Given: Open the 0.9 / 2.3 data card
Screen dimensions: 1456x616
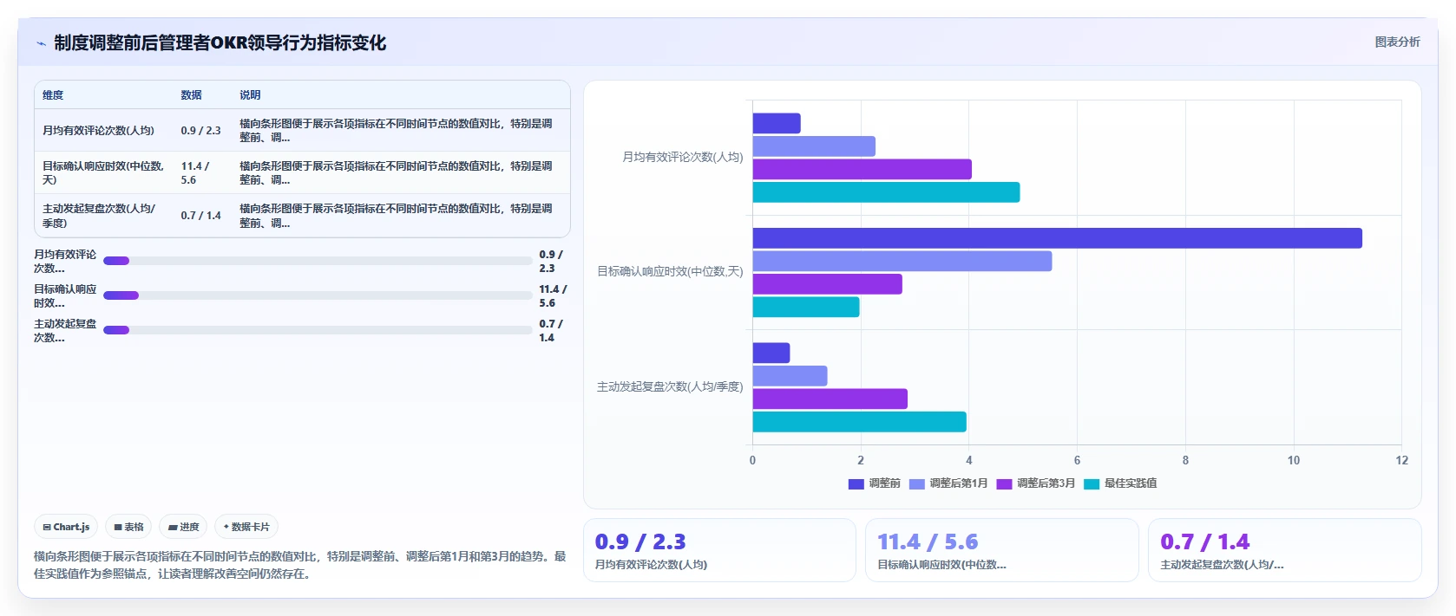Looking at the screenshot, I should (719, 550).
